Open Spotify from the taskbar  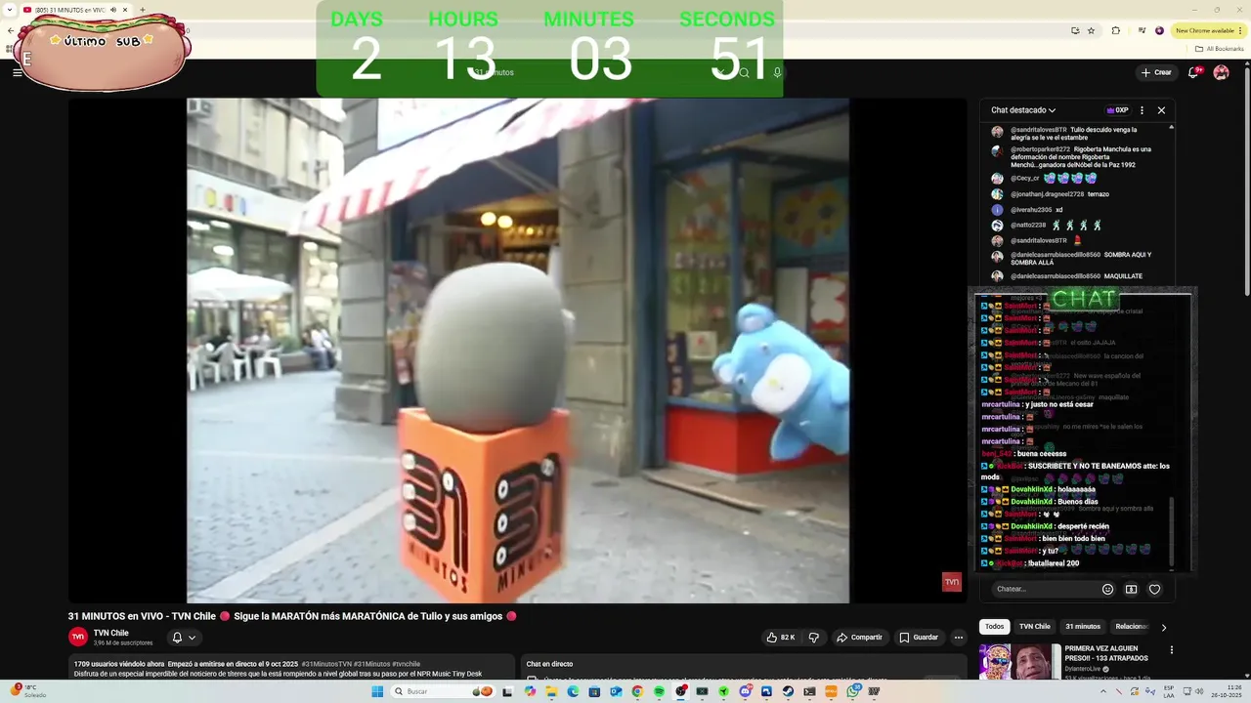tap(659, 691)
